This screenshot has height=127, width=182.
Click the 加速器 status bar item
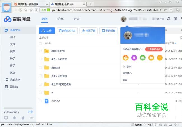[137, 125]
